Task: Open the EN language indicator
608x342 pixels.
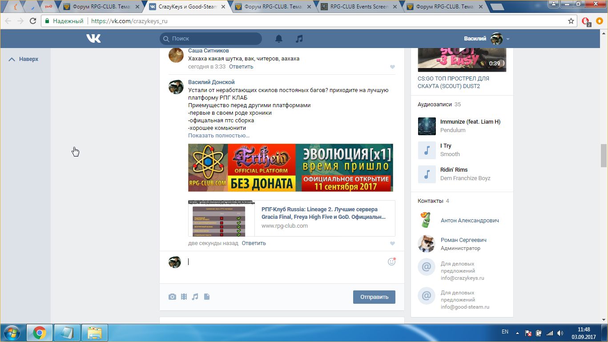Action: click(505, 332)
